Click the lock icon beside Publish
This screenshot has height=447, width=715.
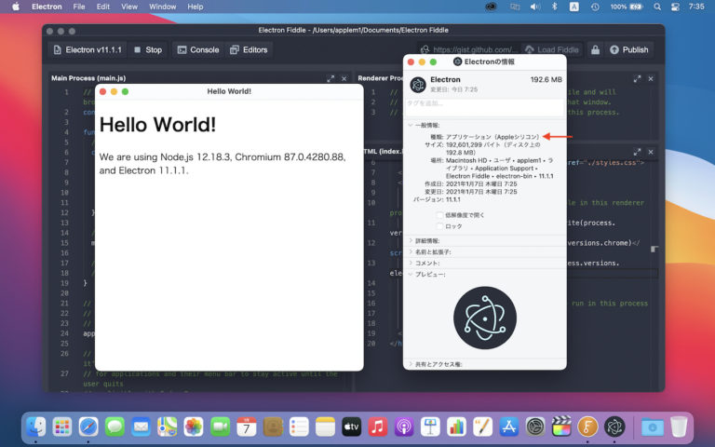click(595, 50)
